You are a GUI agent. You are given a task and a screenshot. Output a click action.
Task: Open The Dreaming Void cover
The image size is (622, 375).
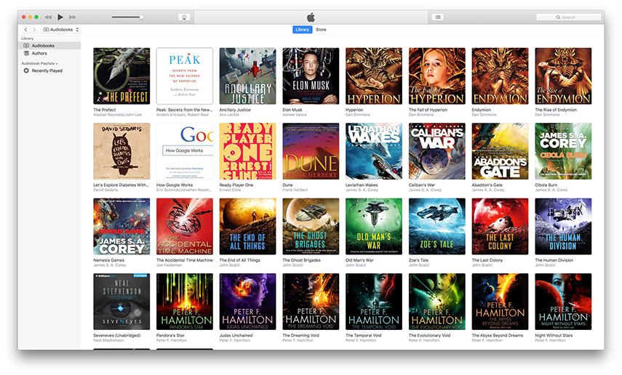[x=311, y=302]
